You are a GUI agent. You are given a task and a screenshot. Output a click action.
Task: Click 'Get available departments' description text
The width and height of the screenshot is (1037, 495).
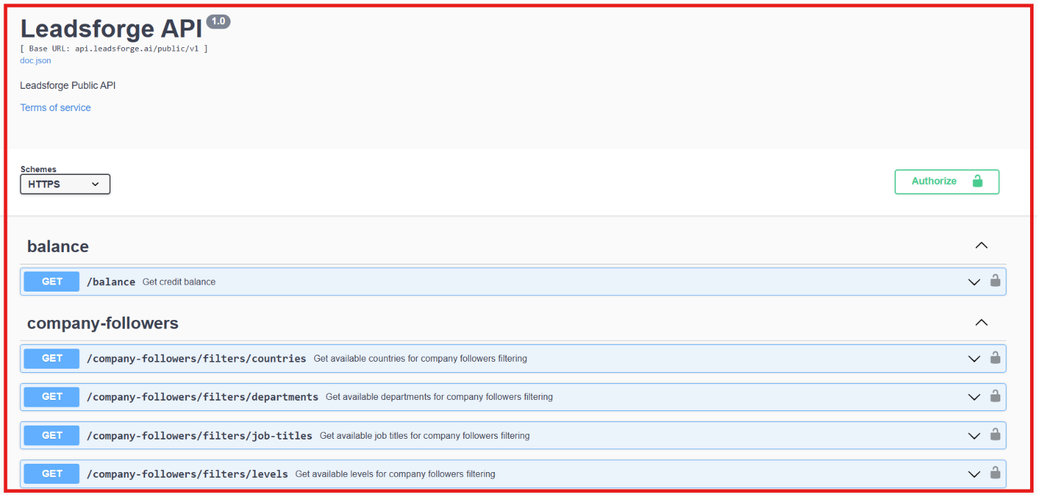439,397
